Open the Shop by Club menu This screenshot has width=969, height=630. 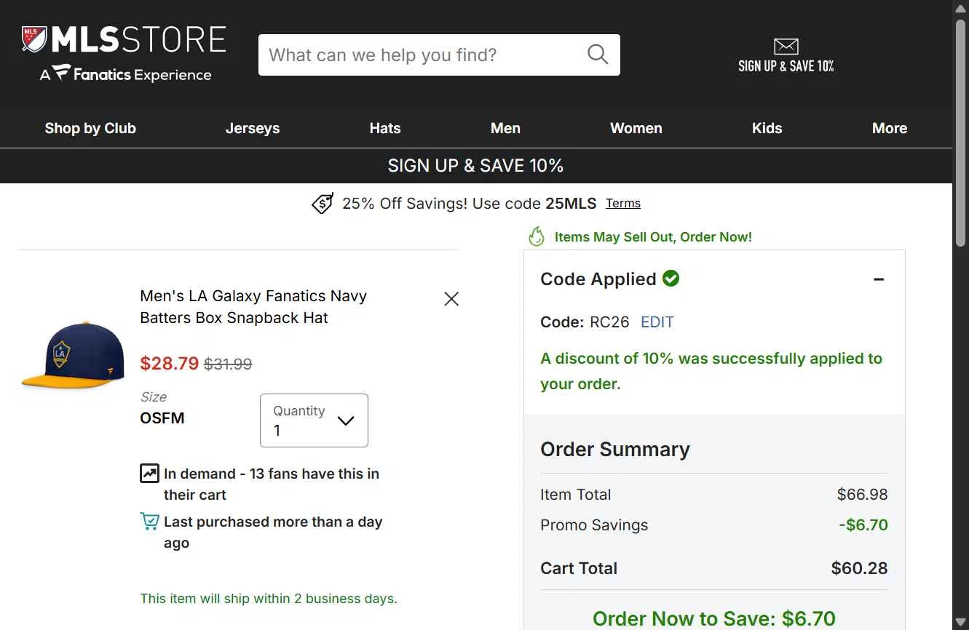coord(90,128)
